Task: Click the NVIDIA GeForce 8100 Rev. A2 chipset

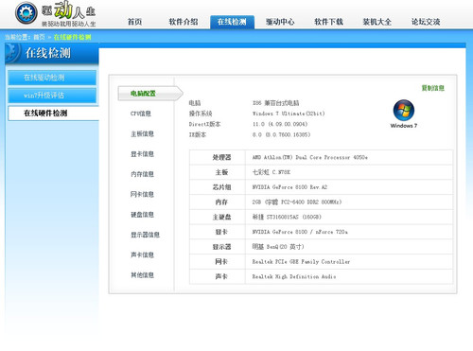Action: [289, 187]
